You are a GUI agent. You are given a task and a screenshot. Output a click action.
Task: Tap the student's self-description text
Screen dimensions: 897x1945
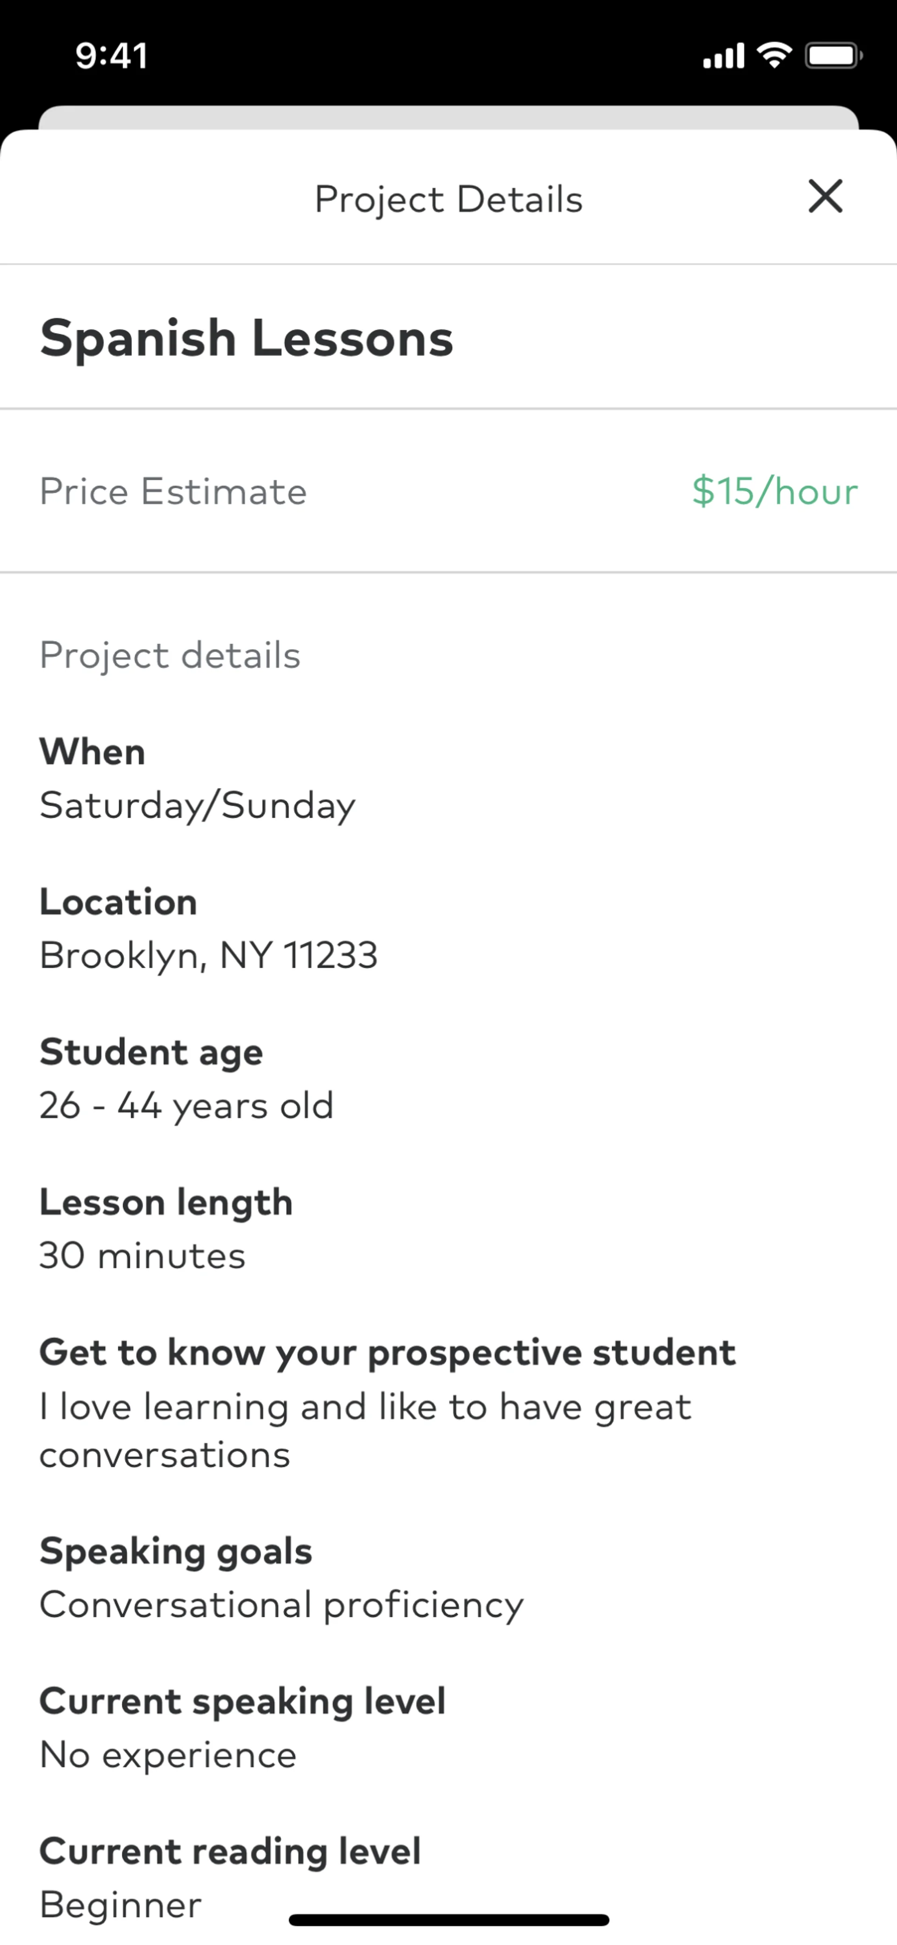point(365,1430)
